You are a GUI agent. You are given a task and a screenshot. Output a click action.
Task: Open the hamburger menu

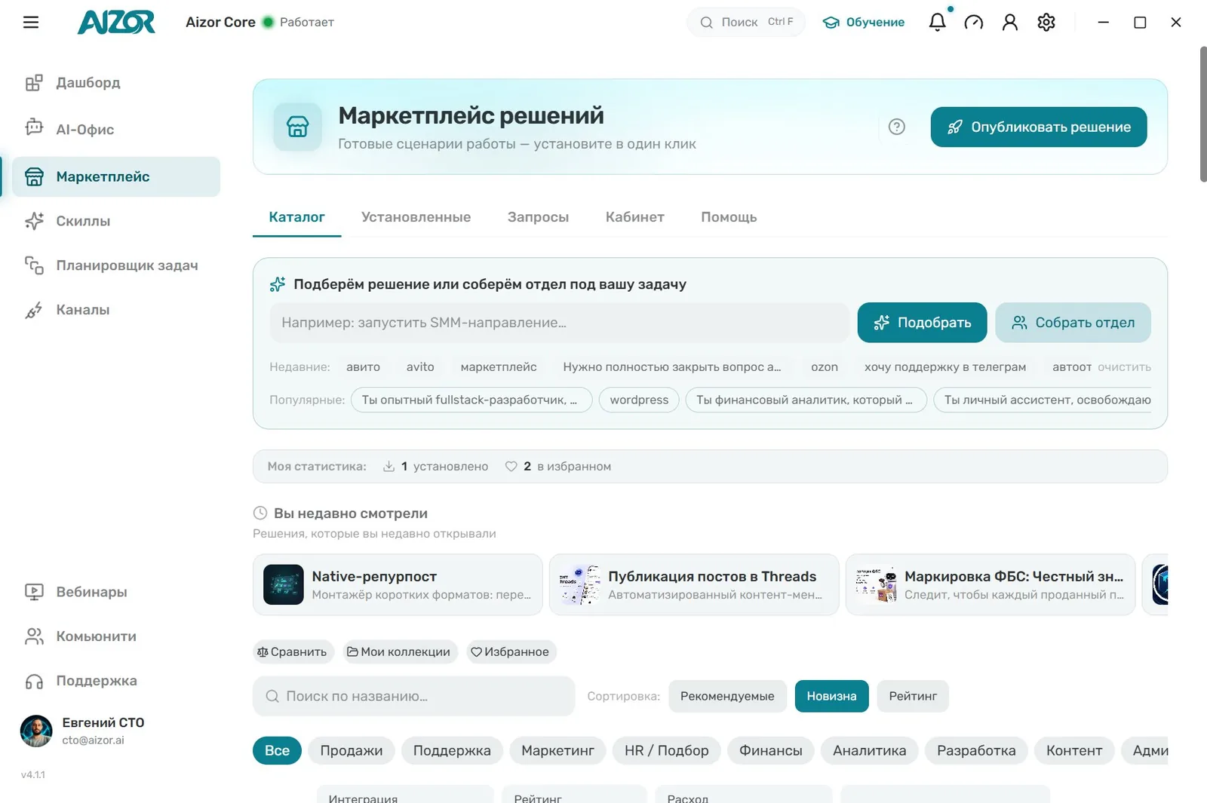pos(31,23)
